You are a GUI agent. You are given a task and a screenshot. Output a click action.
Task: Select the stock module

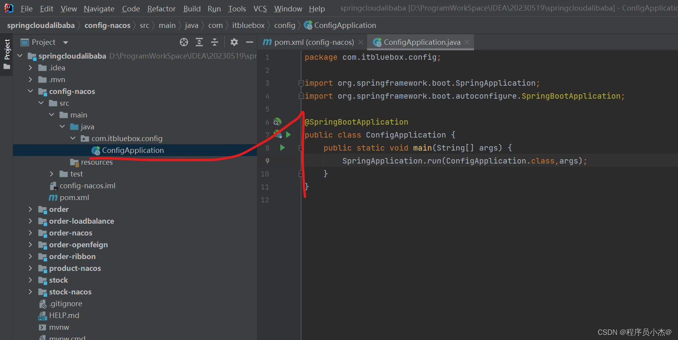click(x=59, y=280)
